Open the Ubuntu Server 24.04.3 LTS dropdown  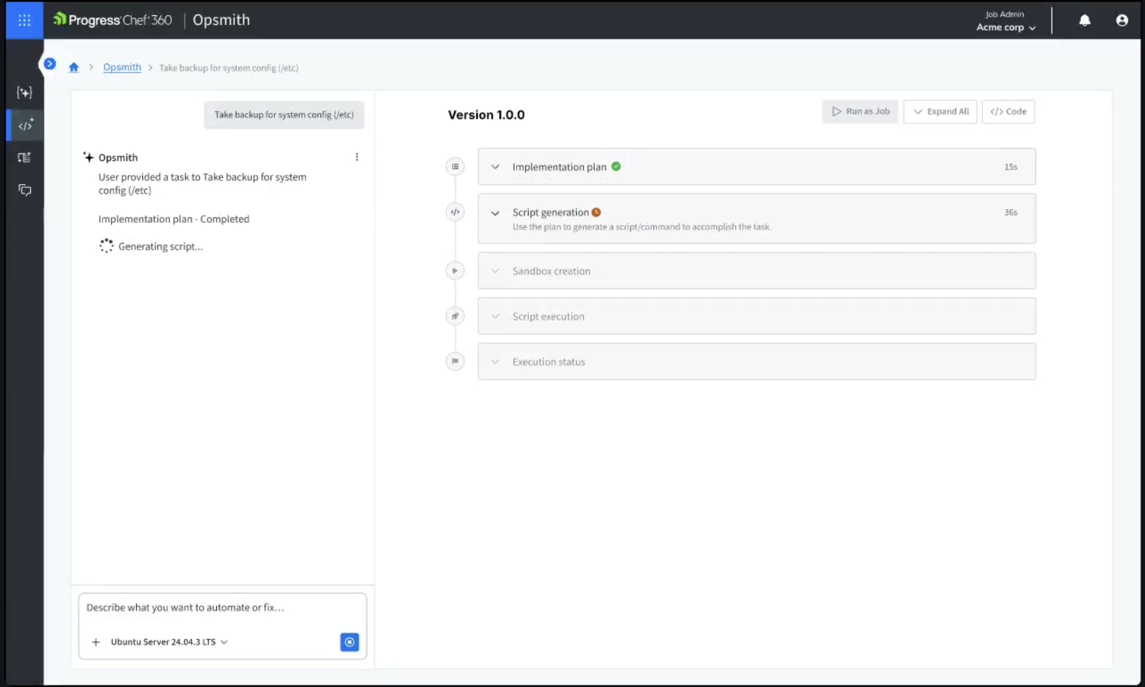point(169,642)
